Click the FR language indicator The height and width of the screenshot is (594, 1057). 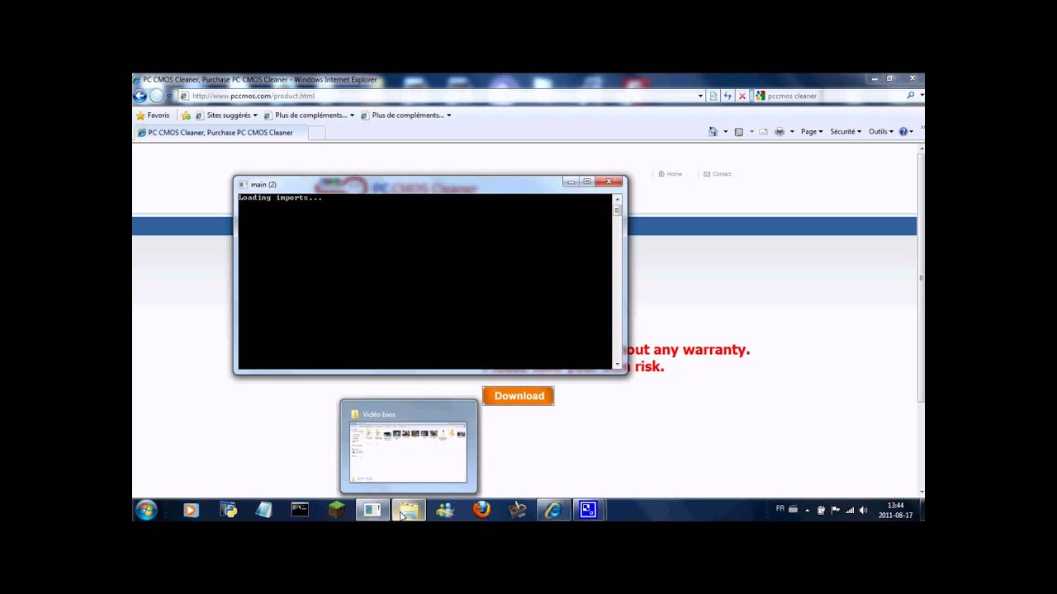click(x=780, y=509)
